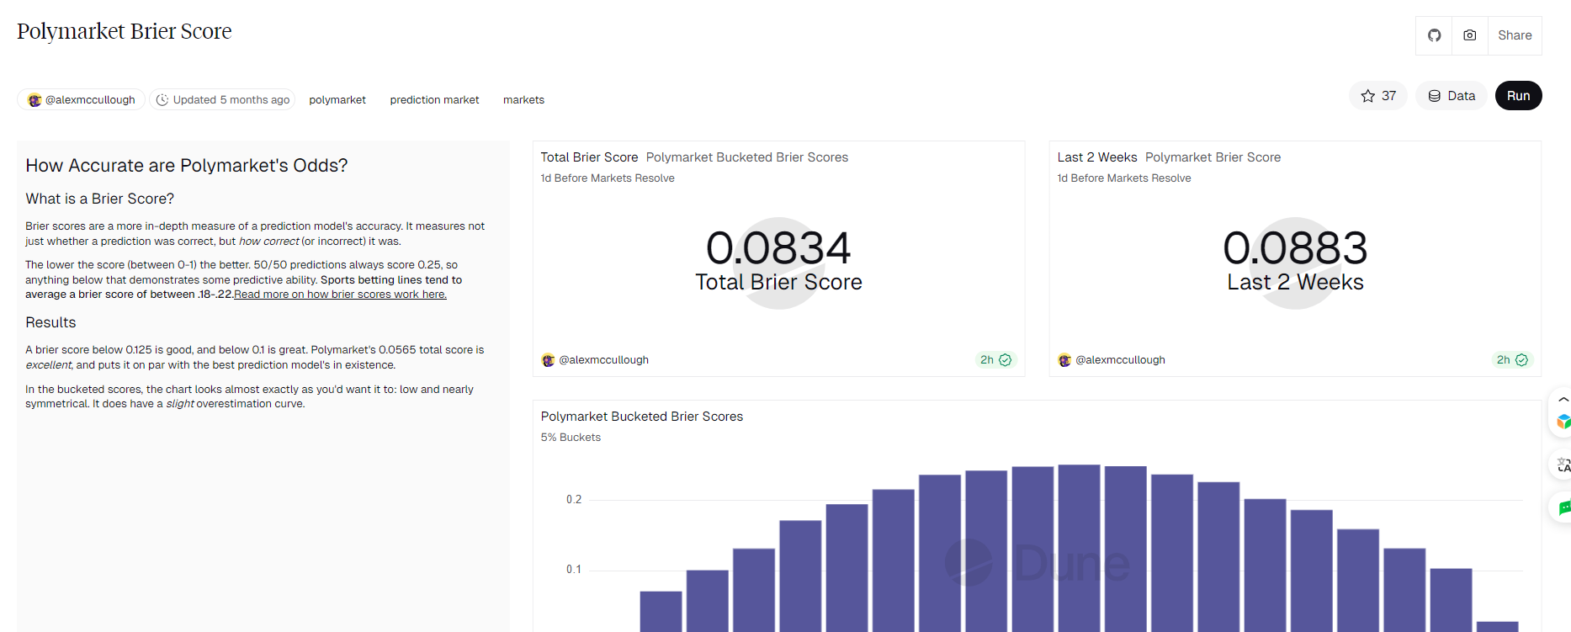This screenshot has width=1571, height=632.
Task: Click the camera screenshot icon
Action: 1470,35
